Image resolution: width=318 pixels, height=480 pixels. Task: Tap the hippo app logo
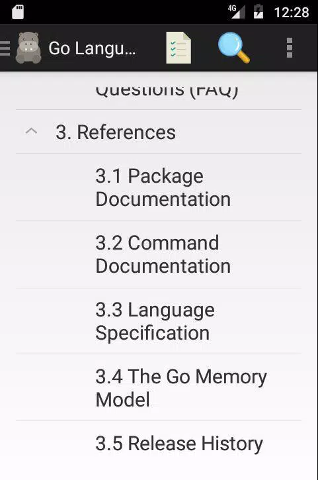tap(28, 48)
